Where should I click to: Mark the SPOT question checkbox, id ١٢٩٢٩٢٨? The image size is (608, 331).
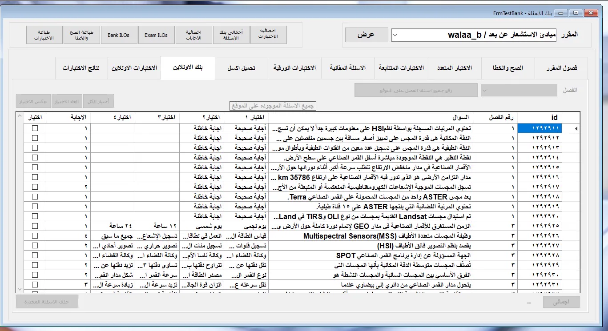[35, 255]
